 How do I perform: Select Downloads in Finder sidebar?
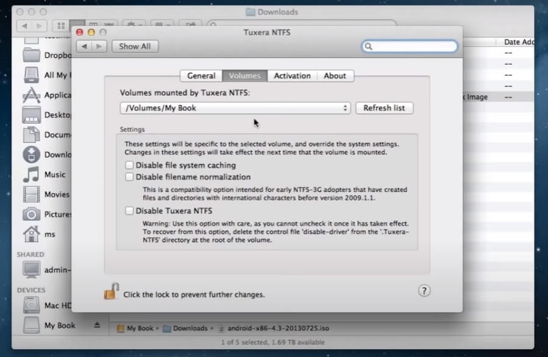47,154
